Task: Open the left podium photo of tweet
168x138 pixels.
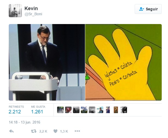Action: click(47, 62)
